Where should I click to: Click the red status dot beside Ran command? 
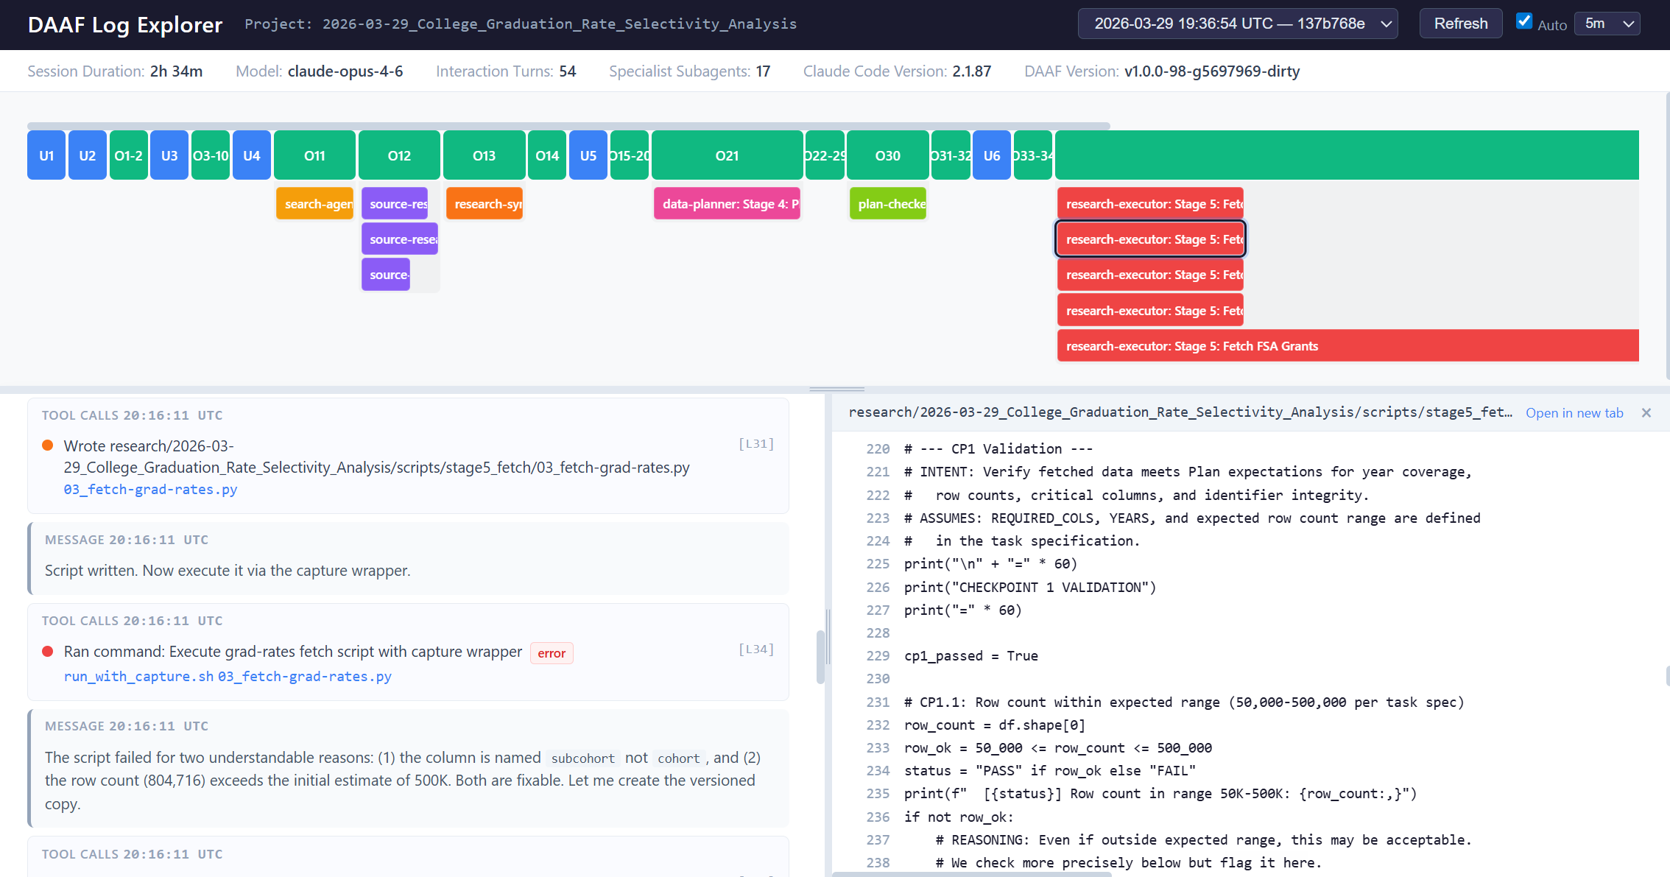[48, 652]
